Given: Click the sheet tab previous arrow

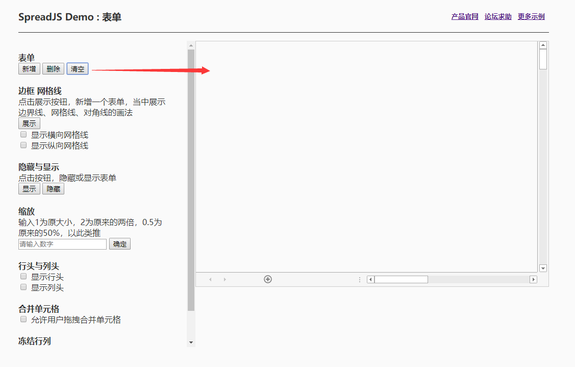Looking at the screenshot, I should coord(210,280).
